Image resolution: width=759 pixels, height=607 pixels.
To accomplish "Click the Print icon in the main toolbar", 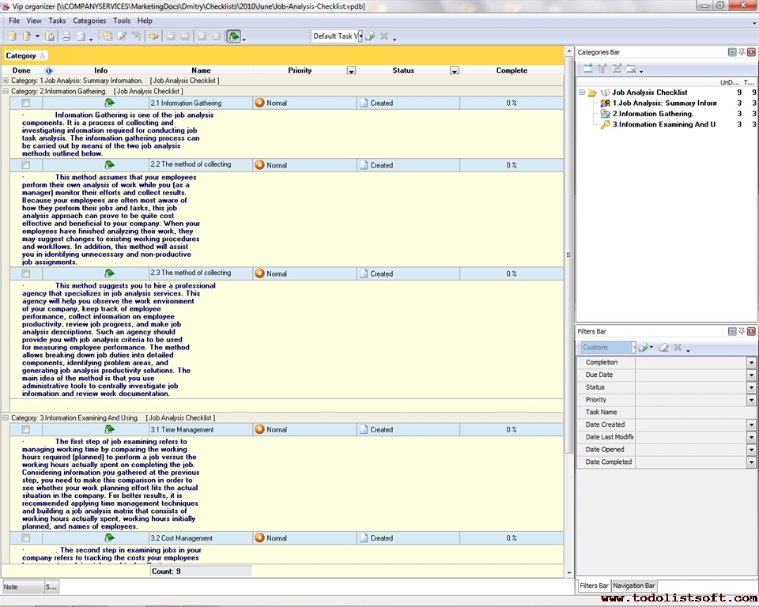I will [66, 36].
